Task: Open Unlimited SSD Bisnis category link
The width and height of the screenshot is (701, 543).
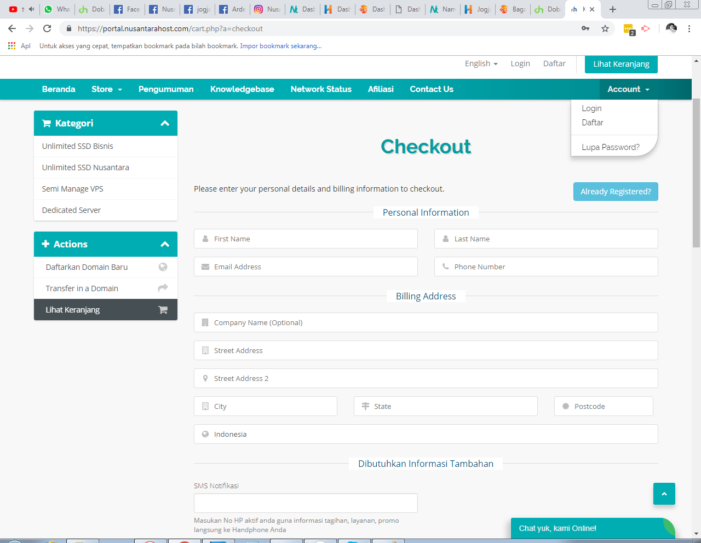Action: click(x=78, y=146)
